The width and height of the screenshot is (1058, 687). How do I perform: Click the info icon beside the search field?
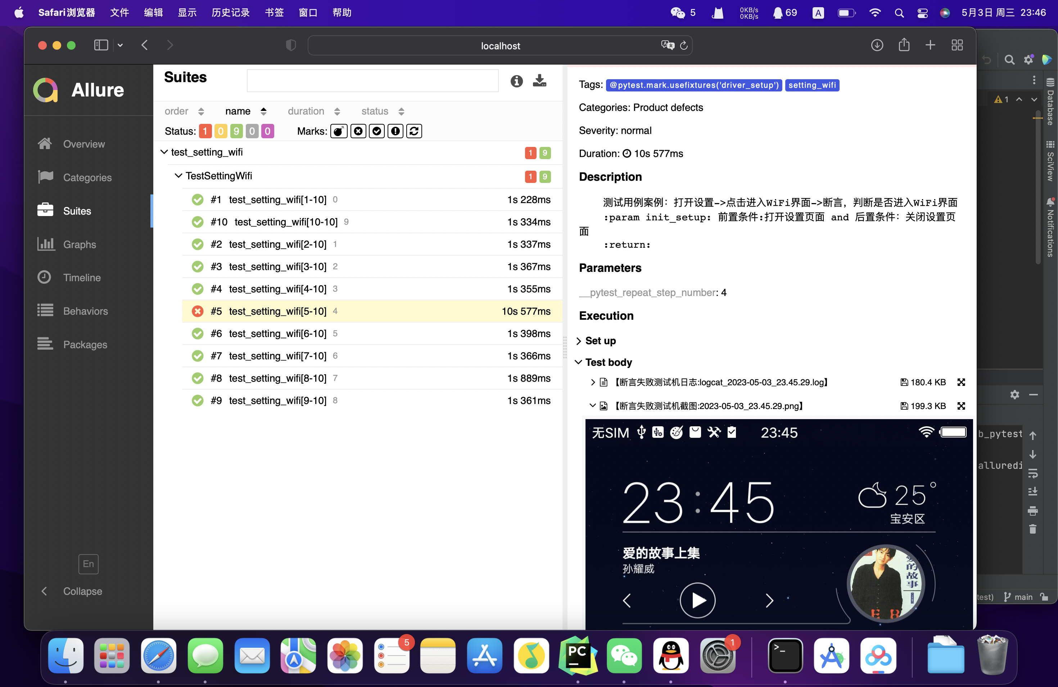coord(516,81)
